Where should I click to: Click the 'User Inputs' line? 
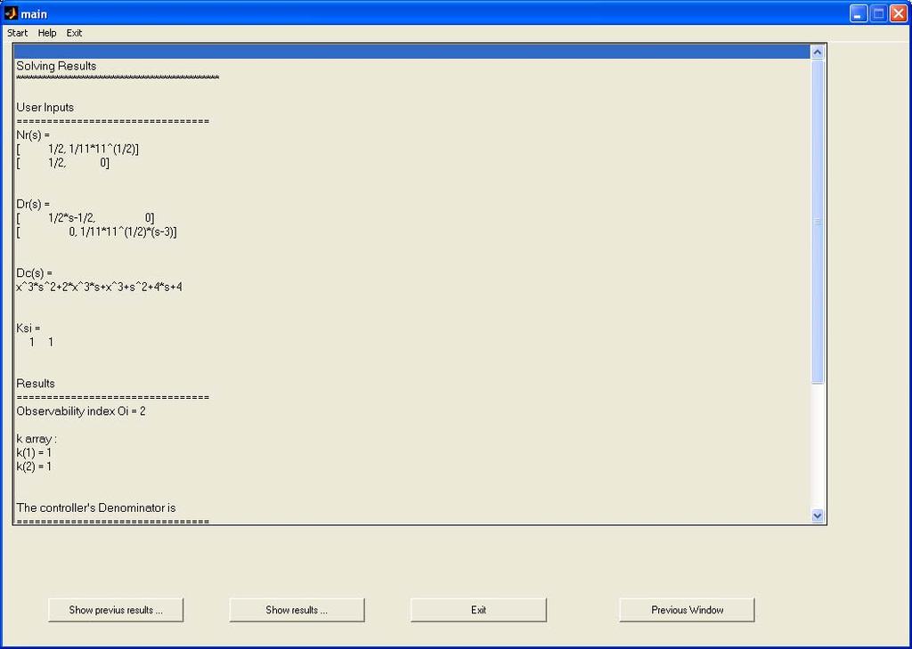(x=411, y=107)
